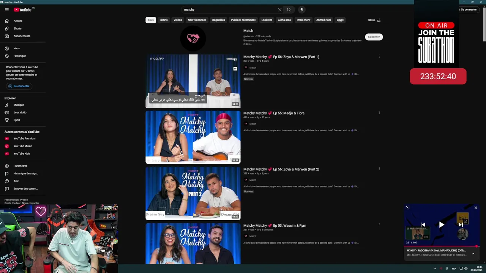Open options menu for Ep 55 Madjo & Flora
Viewport: 486px width, 273px height.
pyautogui.click(x=379, y=113)
